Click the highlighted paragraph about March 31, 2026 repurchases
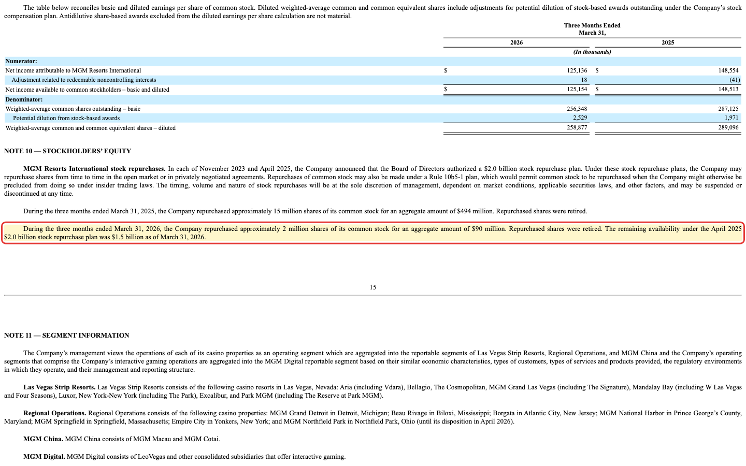The image size is (746, 466). (x=373, y=233)
